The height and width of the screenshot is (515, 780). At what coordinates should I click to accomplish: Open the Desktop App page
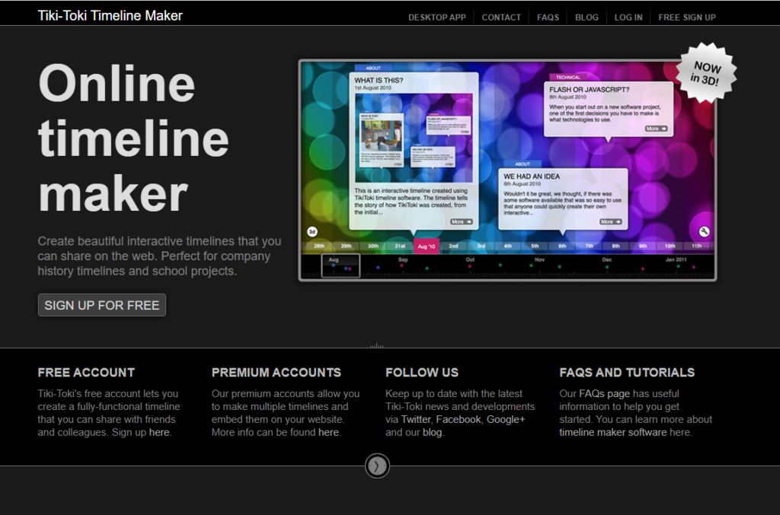[x=436, y=17]
